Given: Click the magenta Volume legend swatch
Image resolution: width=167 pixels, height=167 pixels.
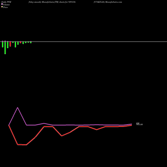Looking at the screenshot, I should pos(2,4).
